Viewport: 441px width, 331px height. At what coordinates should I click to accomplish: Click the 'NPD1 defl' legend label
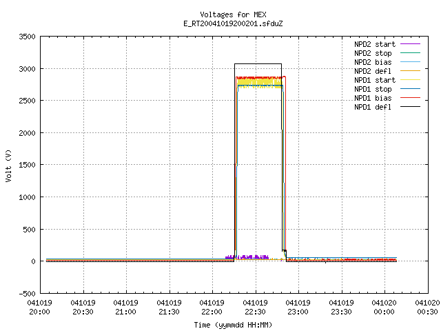point(373,107)
